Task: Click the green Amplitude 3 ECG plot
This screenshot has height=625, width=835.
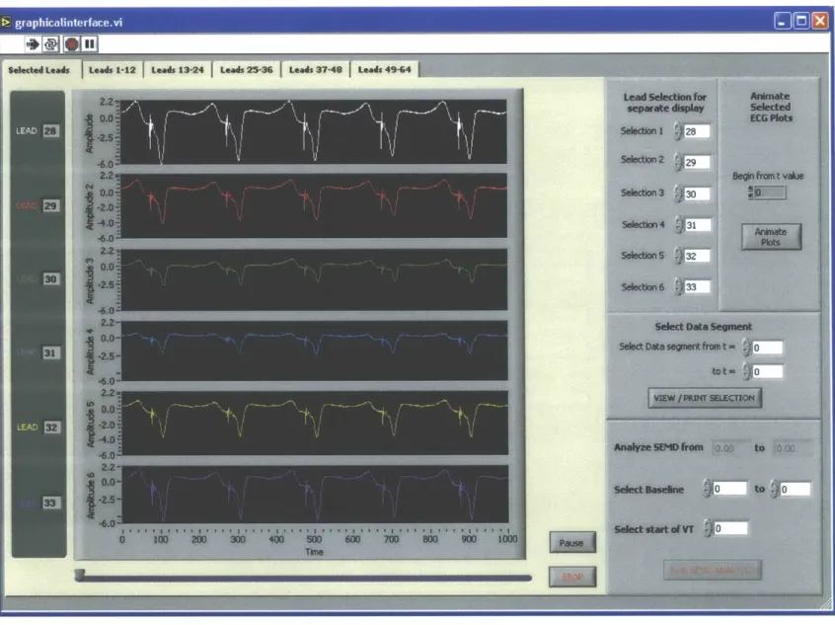Action: coord(314,279)
